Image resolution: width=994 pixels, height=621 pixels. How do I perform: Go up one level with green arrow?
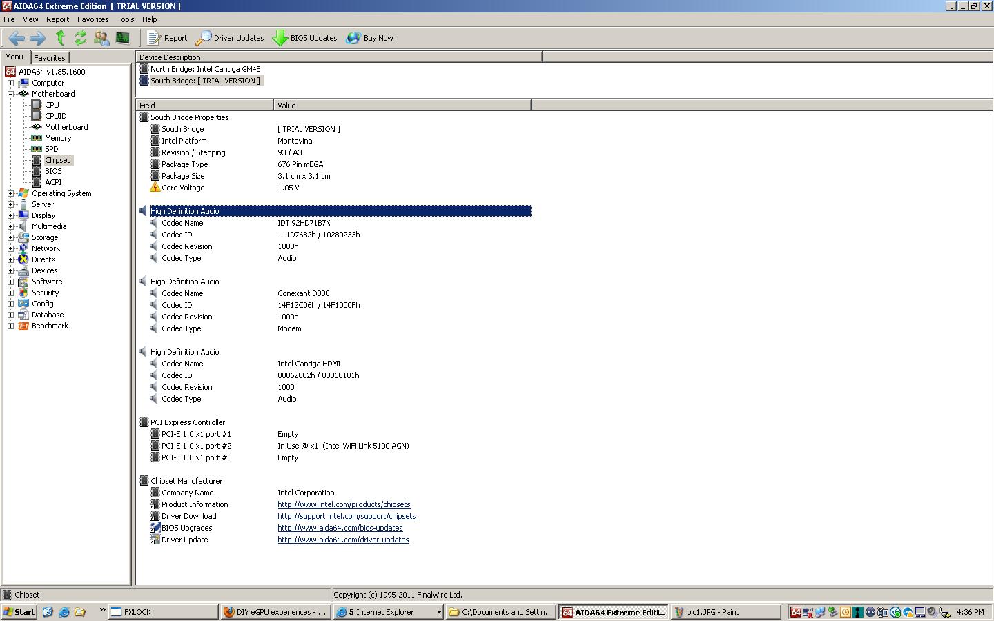tap(60, 38)
